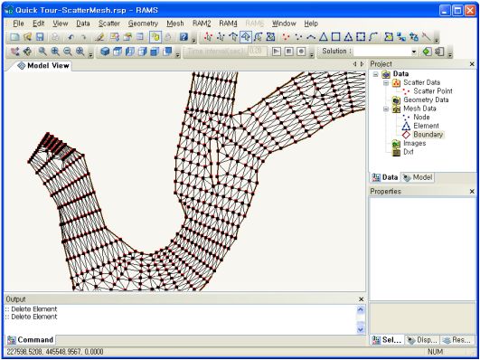480x360 pixels.
Task: Click the second cube view icon
Action: pos(118,52)
